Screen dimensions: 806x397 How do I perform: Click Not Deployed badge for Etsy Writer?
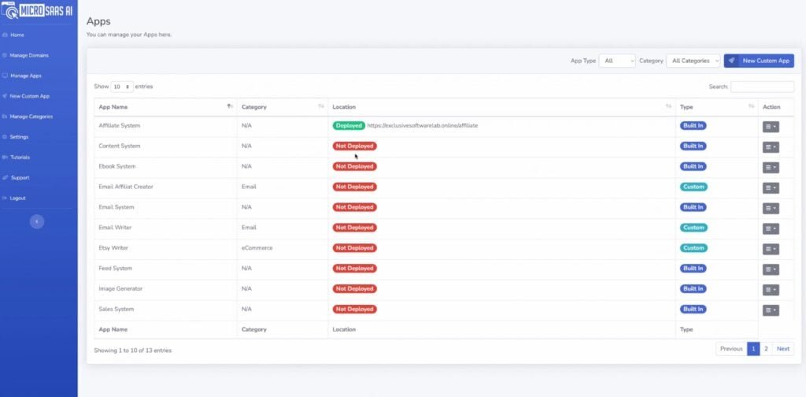coord(355,248)
